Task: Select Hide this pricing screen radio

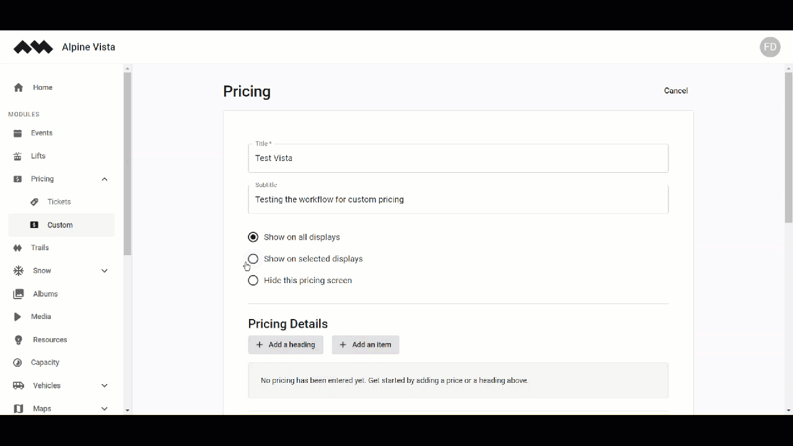Action: click(x=253, y=281)
